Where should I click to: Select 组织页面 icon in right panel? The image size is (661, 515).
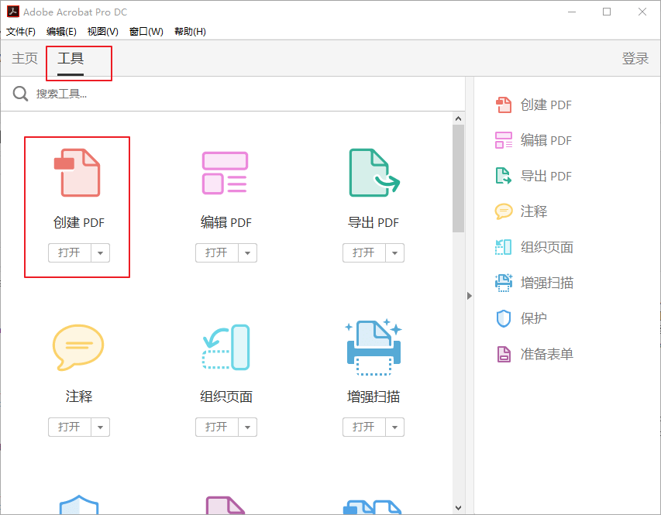504,247
